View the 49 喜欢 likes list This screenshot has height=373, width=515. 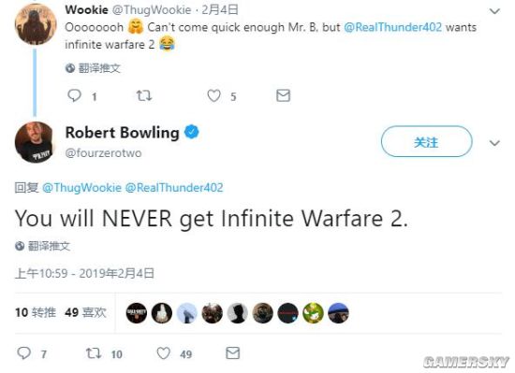click(86, 312)
